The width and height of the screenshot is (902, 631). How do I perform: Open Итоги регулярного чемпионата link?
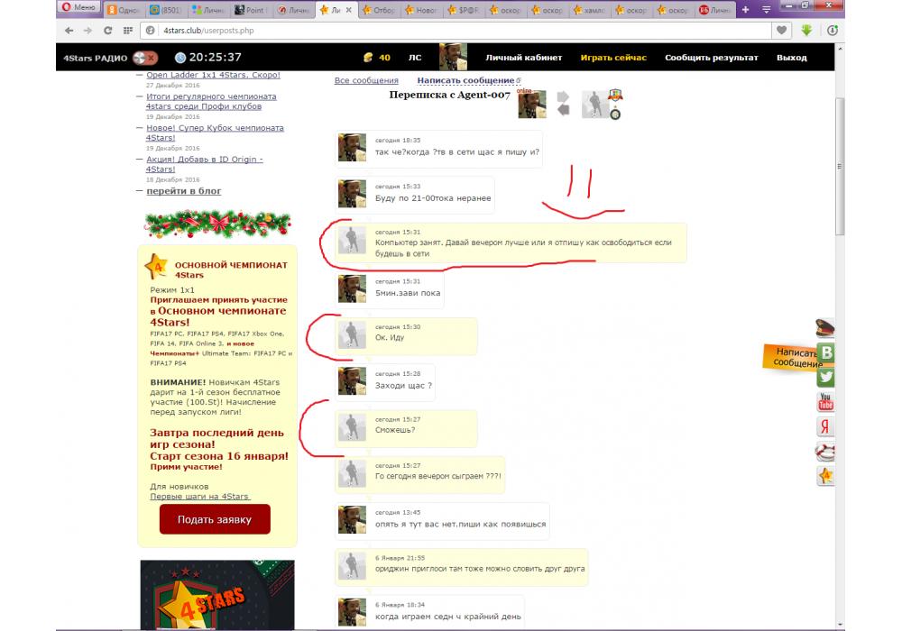211,101
